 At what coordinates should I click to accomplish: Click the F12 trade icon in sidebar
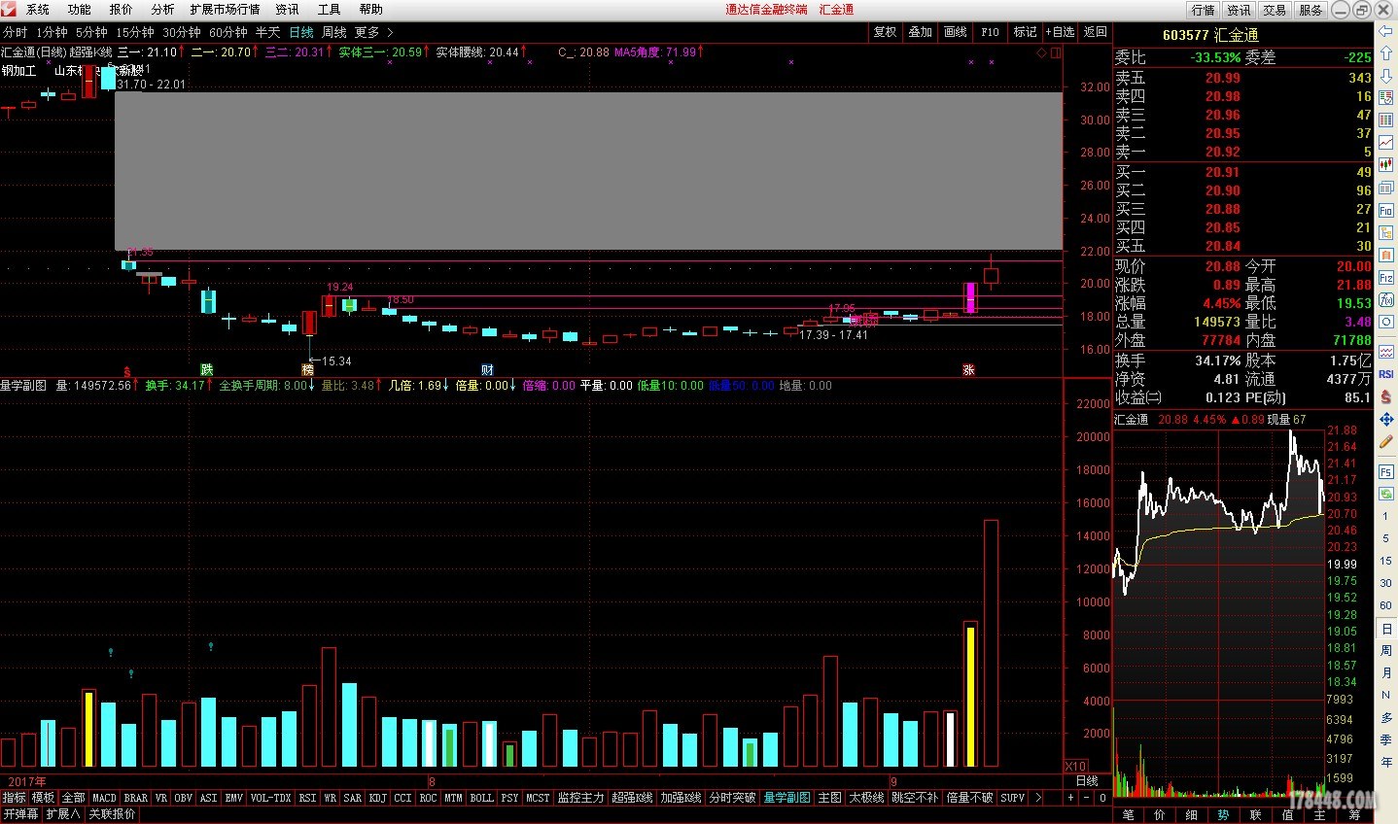click(x=1386, y=278)
